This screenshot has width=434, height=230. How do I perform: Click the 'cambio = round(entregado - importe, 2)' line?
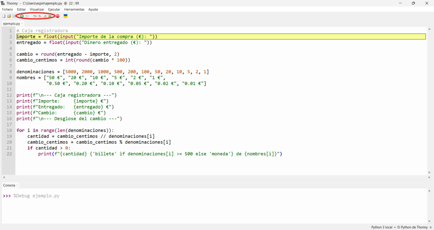[x=68, y=54]
